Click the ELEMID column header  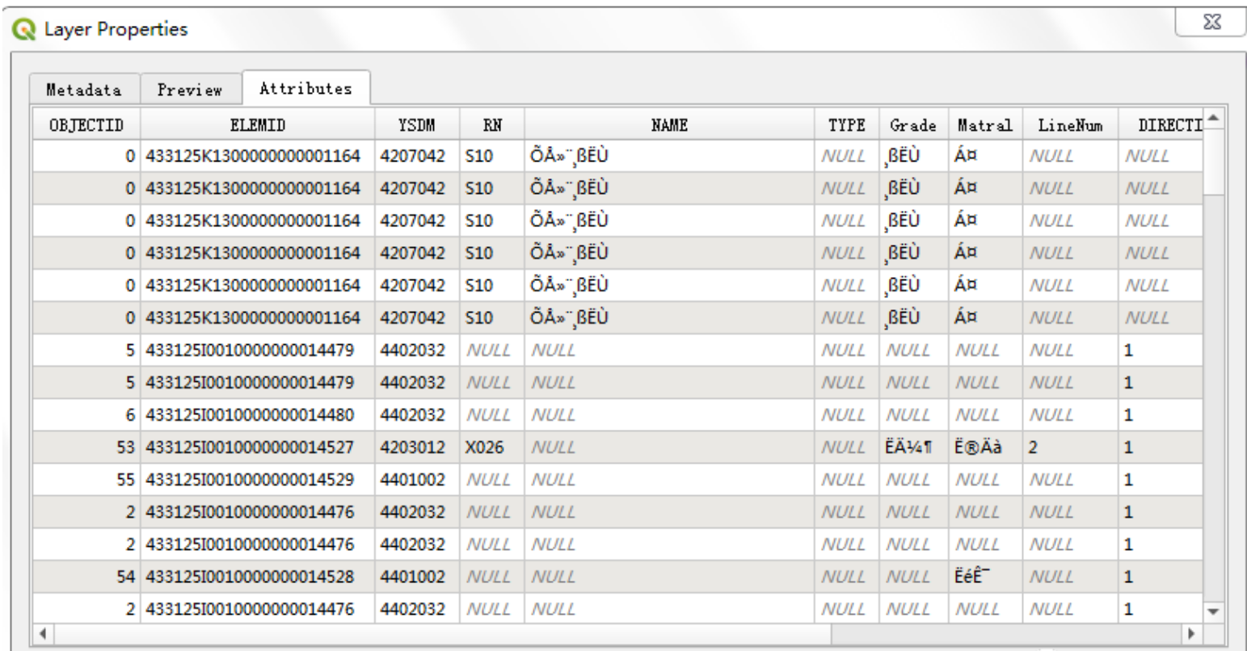point(258,125)
